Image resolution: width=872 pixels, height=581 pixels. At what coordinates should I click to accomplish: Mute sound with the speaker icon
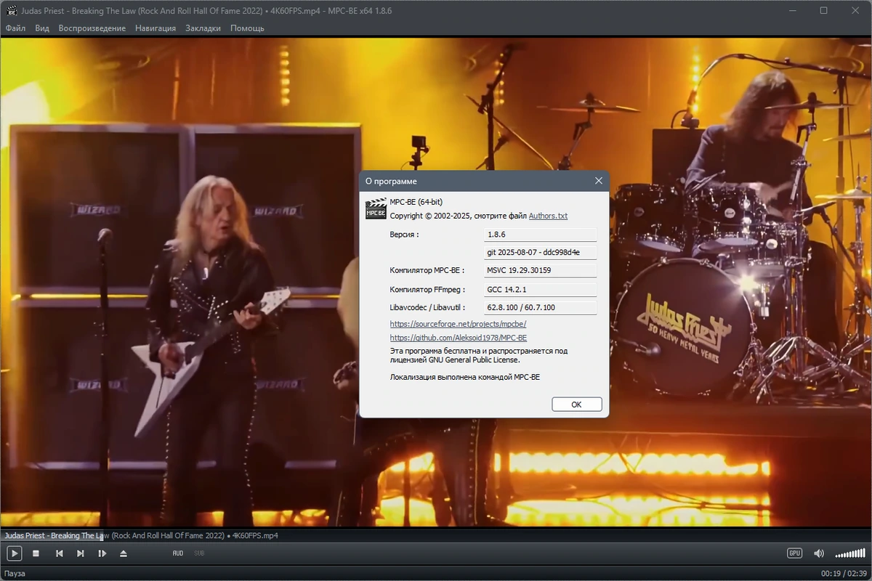(819, 553)
